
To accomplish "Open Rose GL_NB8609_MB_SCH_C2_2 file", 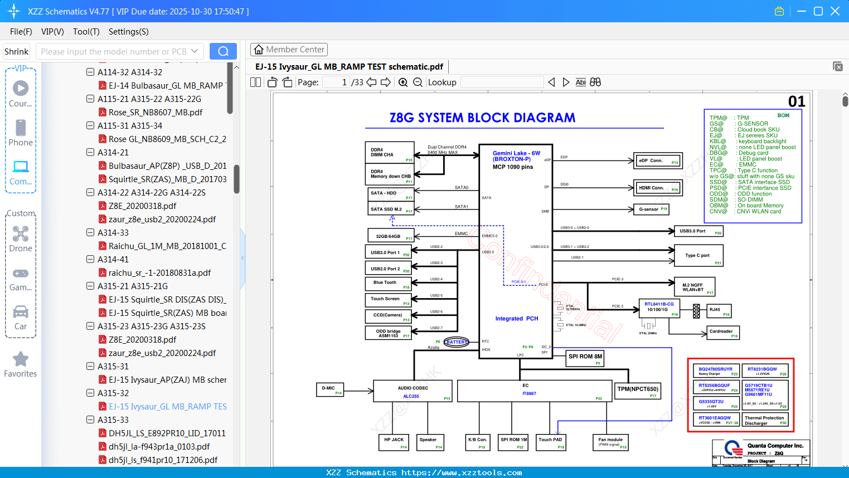I will tap(167, 139).
